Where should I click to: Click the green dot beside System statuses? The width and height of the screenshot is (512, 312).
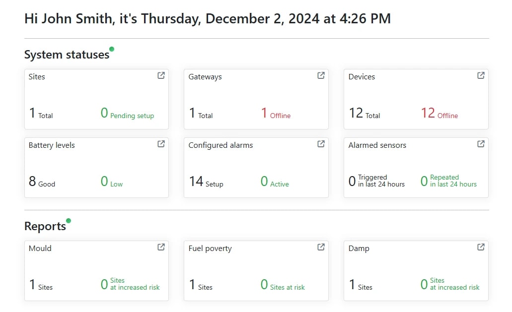[112, 49]
